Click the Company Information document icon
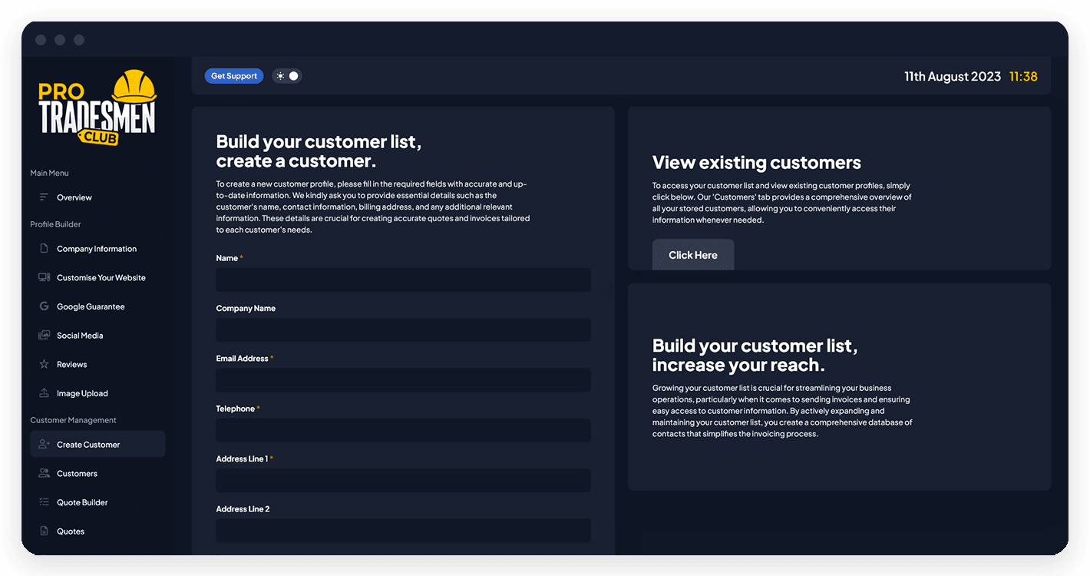 [x=44, y=249]
